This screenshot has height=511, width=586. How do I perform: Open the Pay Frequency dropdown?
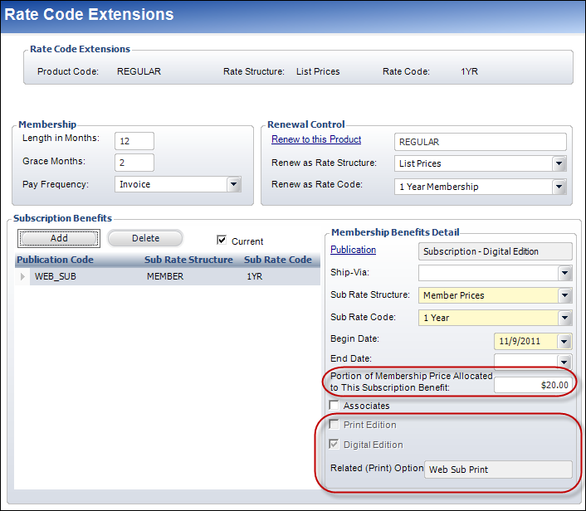pyautogui.click(x=233, y=184)
